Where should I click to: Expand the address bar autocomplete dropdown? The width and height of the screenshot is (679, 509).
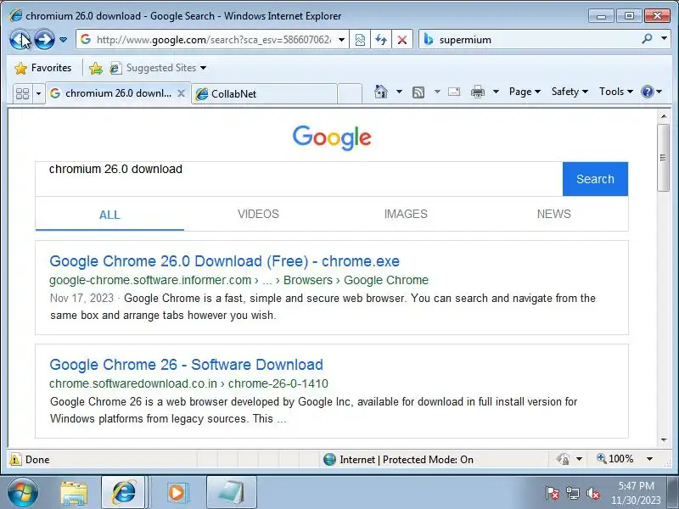click(342, 40)
